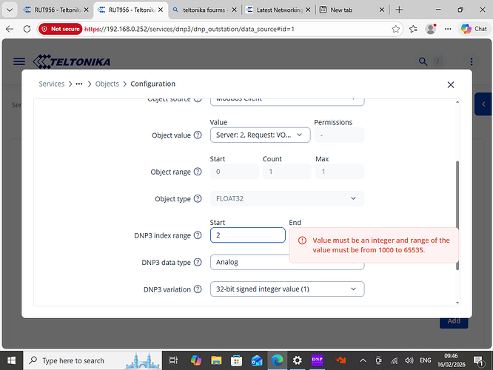Open the DNP3 variation dropdown

287,289
